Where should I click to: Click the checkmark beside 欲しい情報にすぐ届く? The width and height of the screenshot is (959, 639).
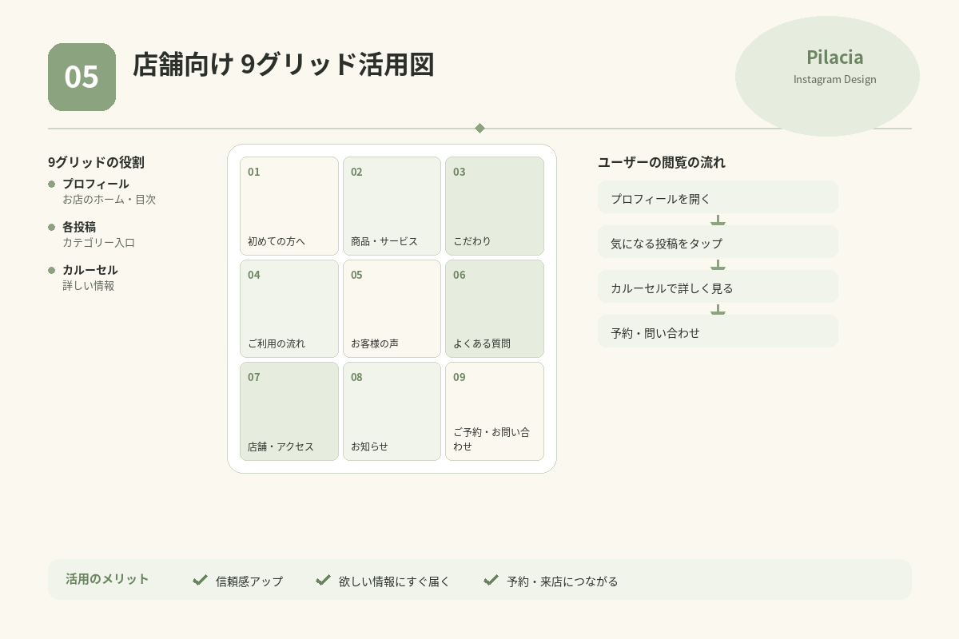[323, 580]
